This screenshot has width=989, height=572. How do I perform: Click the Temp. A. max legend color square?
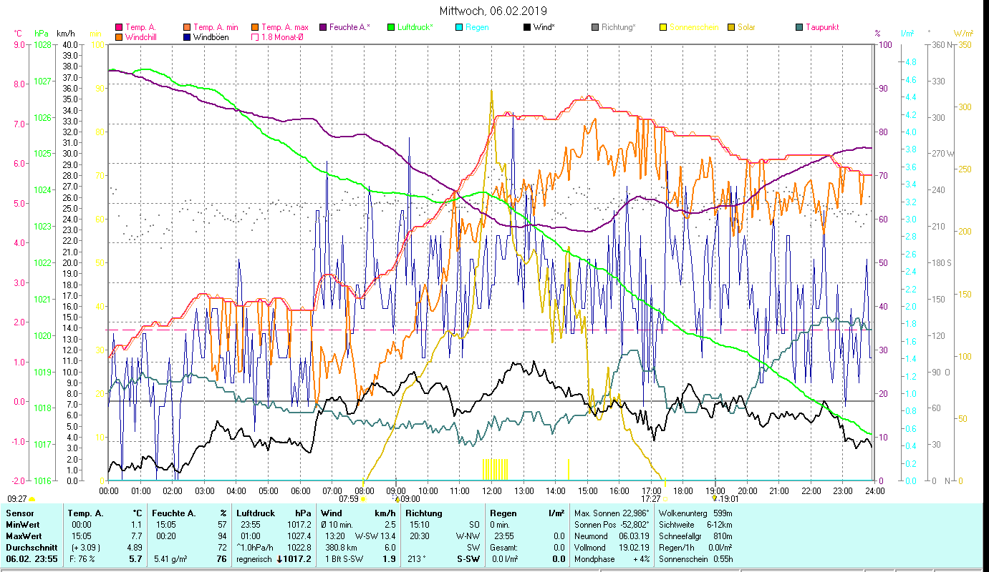(254, 28)
